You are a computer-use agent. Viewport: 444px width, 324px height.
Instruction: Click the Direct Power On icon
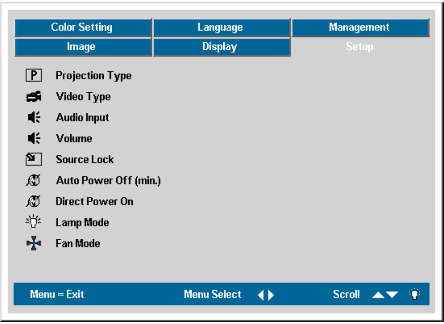(x=34, y=201)
